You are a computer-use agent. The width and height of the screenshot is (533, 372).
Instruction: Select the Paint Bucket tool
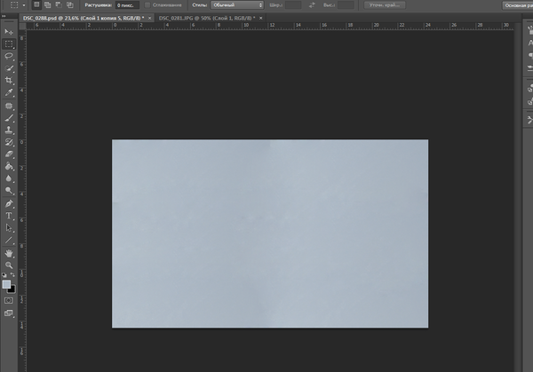(9, 166)
